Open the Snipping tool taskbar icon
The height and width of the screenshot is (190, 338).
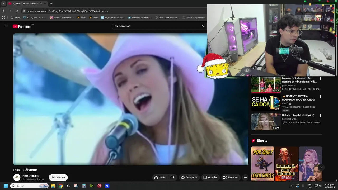coord(76,186)
